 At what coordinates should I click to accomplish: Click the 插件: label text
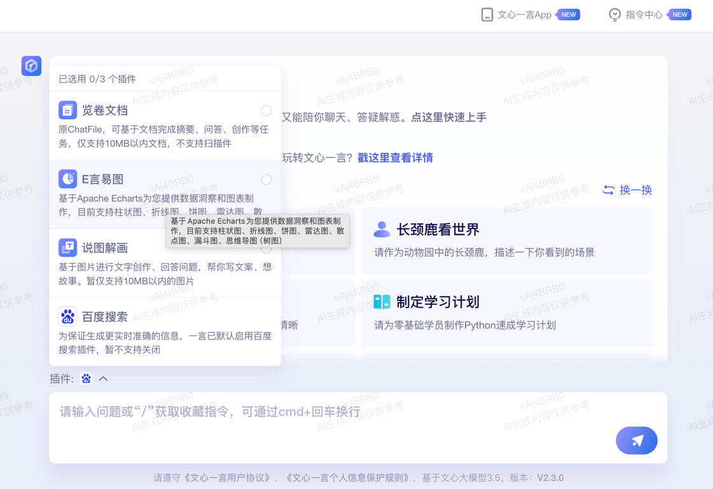pos(62,378)
